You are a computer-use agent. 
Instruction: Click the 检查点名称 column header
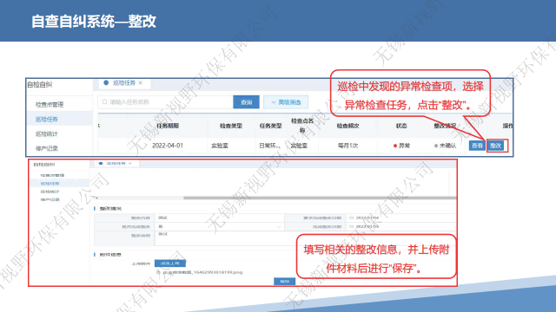tap(302, 126)
